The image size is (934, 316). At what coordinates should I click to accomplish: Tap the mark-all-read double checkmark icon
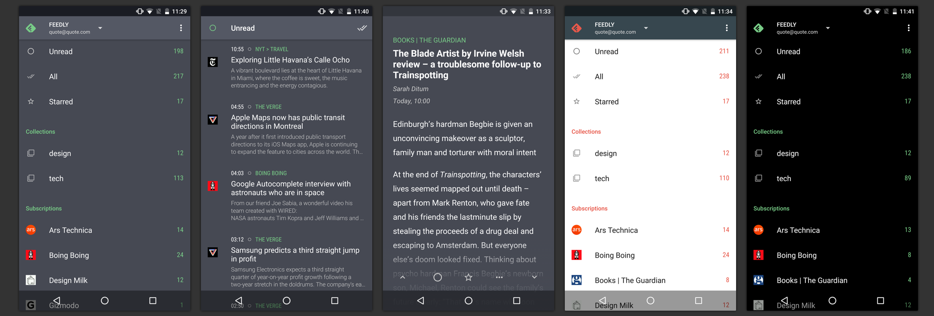click(362, 28)
